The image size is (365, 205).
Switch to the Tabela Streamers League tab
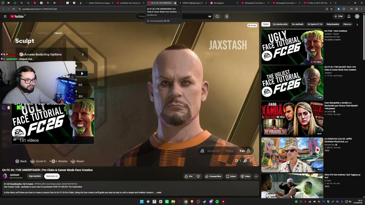[99, 3]
